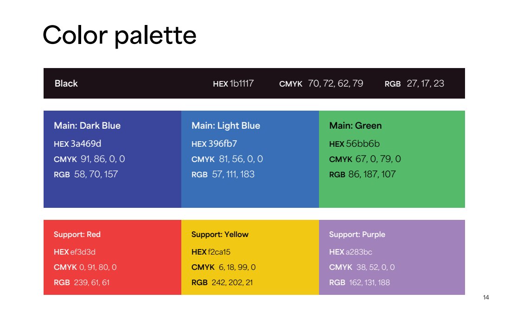Click the Main: Dark Blue swatch
The height and width of the screenshot is (318, 510).
pyautogui.click(x=112, y=159)
